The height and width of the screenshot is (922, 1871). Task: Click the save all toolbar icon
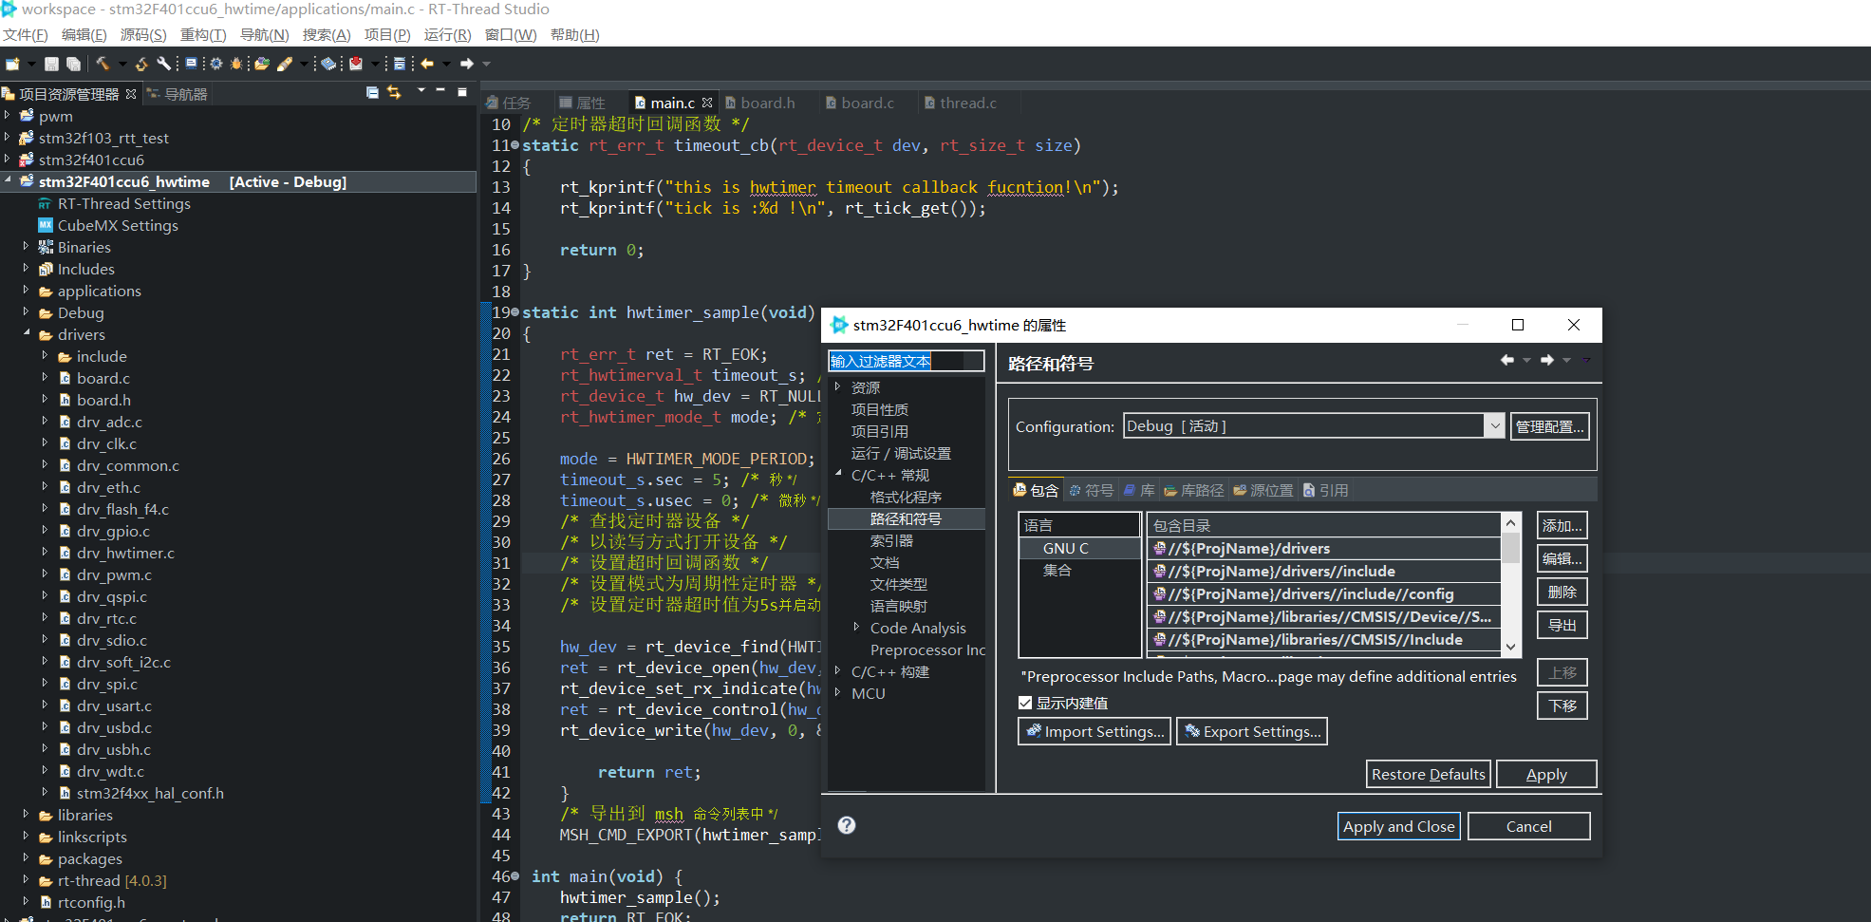[x=73, y=64]
